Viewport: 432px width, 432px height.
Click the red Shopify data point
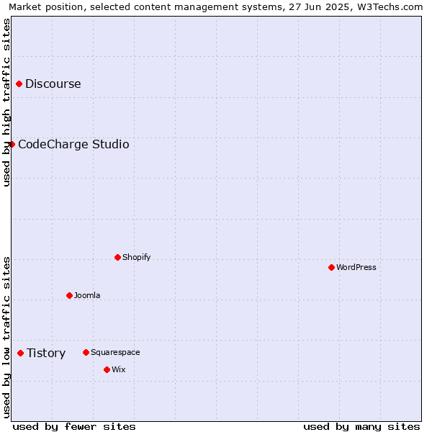pos(117,257)
